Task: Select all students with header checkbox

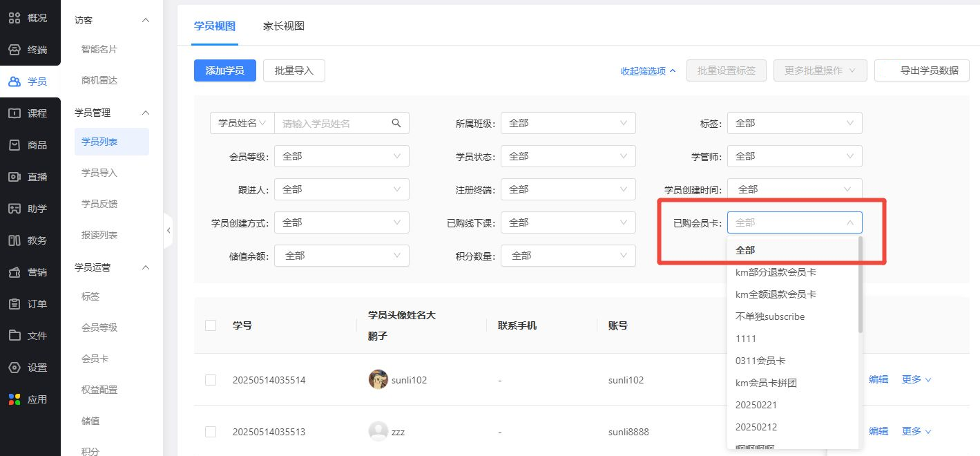Action: pyautogui.click(x=211, y=325)
